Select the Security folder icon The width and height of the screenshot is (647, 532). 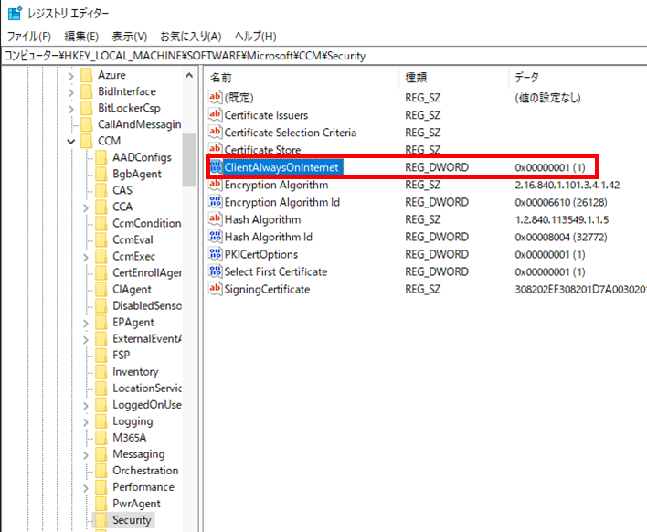point(101,520)
